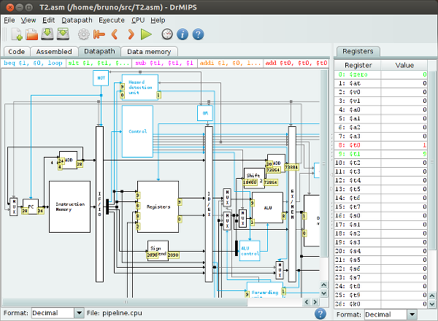Click the Save icon in toolbar
438x321 pixels.
tap(48, 34)
